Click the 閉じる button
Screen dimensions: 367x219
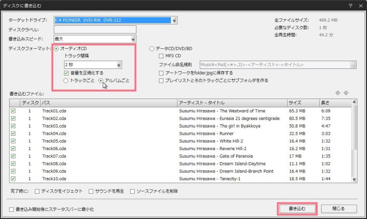(x=339, y=209)
